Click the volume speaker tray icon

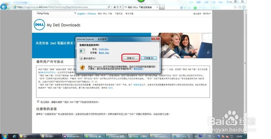[x=228, y=136]
